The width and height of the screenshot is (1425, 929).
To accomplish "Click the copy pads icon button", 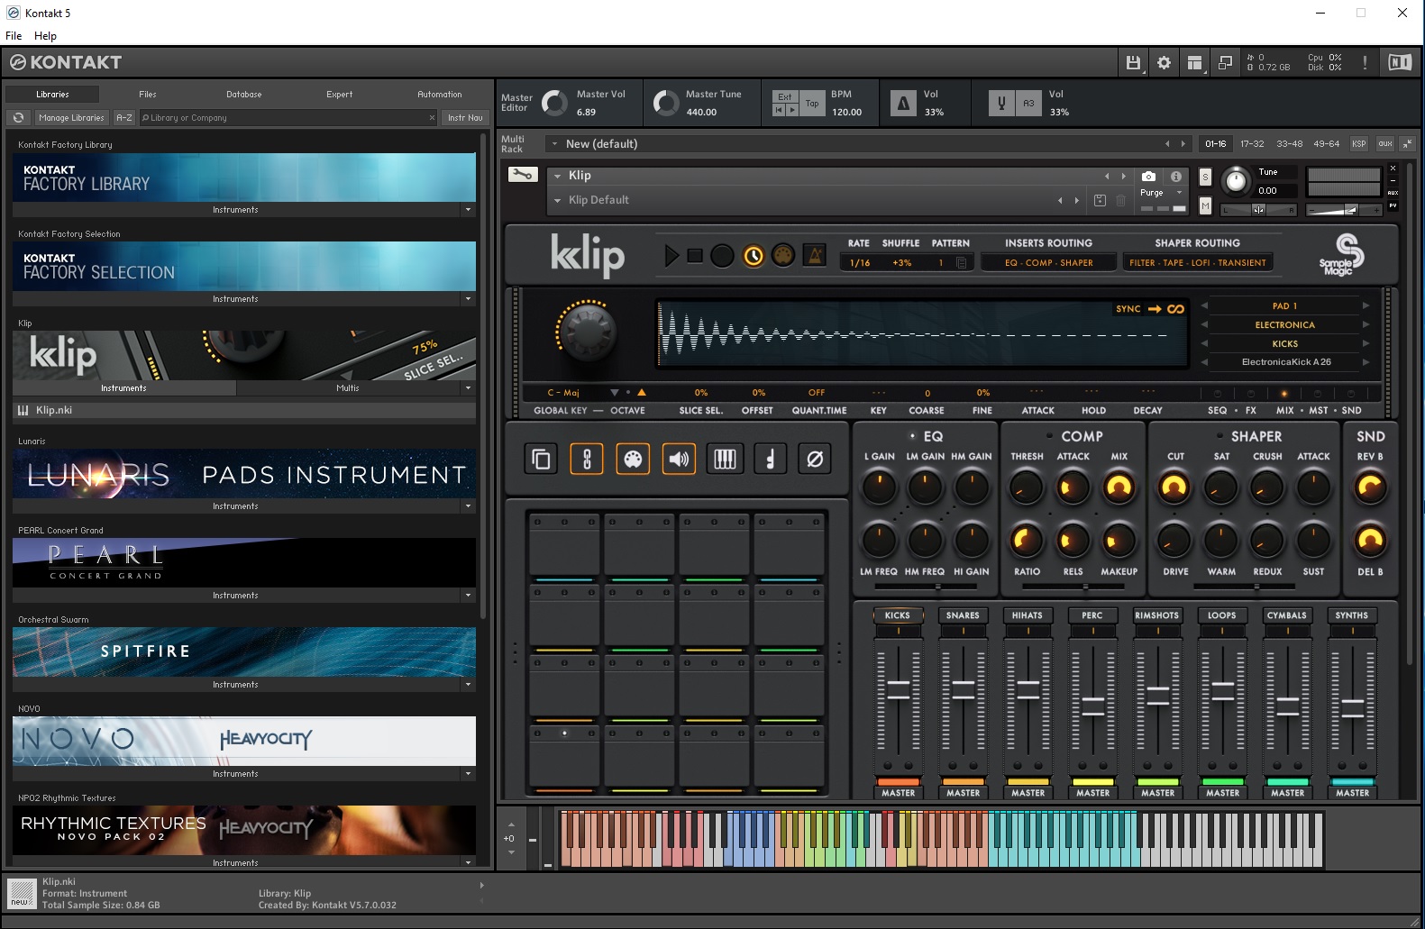I will click(x=541, y=460).
